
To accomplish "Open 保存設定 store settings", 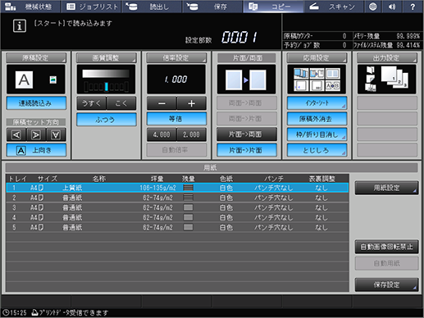I will click(386, 284).
